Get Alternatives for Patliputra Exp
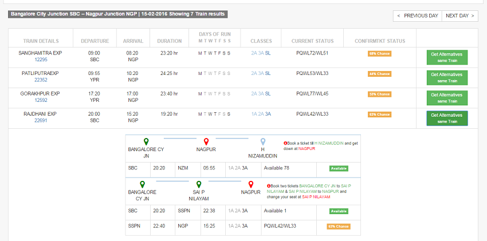Screen dimensions: 487x241 447,77
